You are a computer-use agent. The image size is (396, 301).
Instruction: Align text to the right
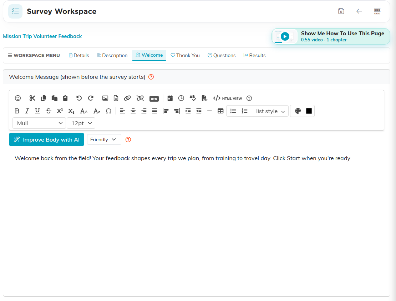point(144,111)
